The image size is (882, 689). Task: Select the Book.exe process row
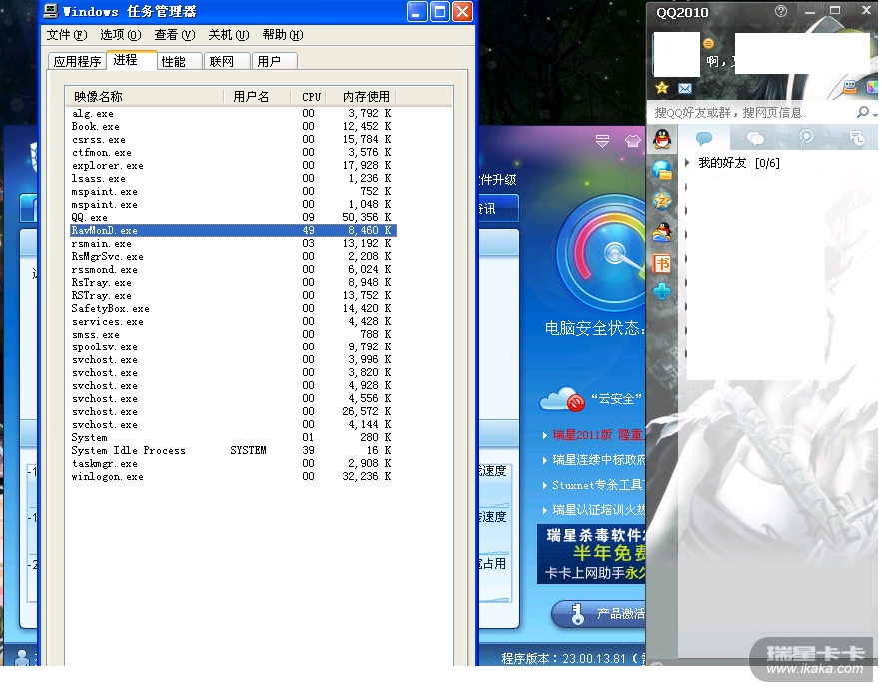[x=233, y=127]
